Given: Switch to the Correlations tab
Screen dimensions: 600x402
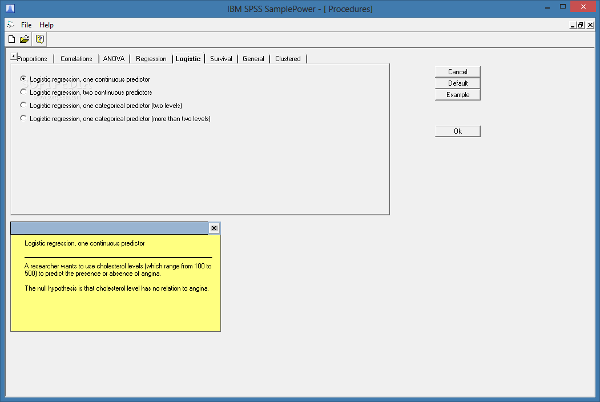Looking at the screenshot, I should (76, 59).
